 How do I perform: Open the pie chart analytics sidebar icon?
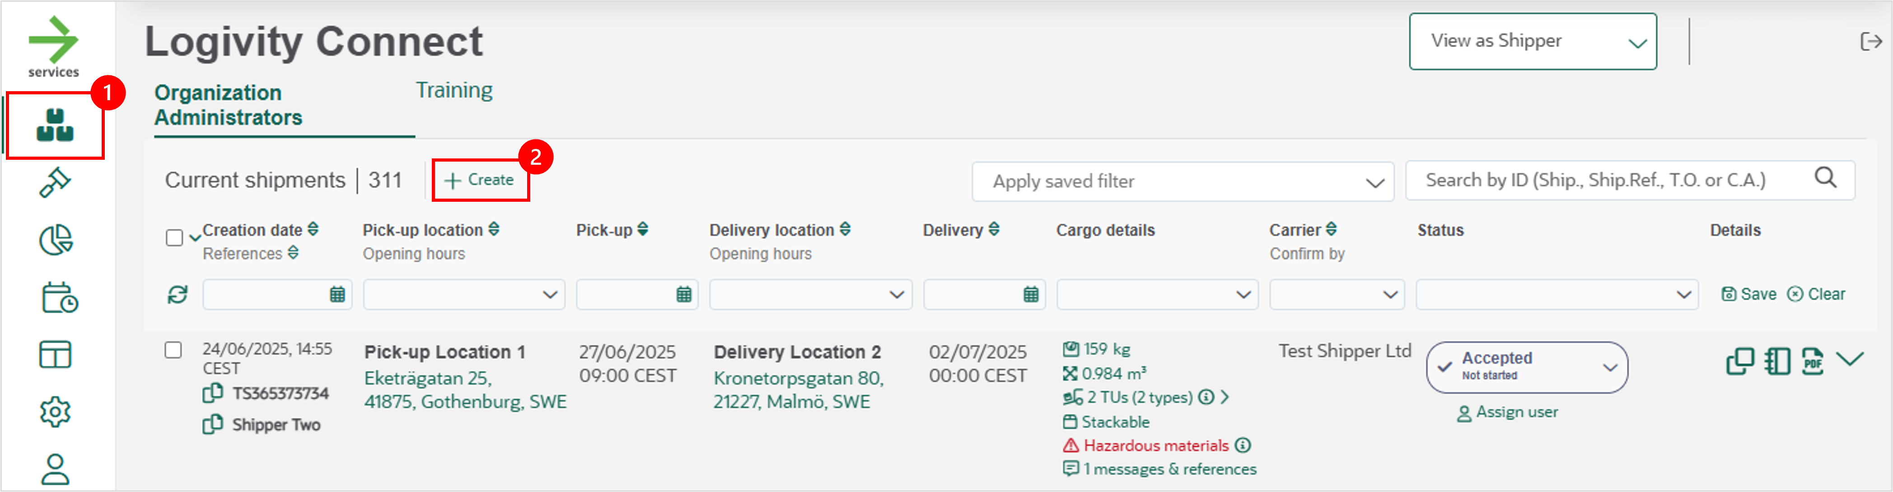point(56,240)
